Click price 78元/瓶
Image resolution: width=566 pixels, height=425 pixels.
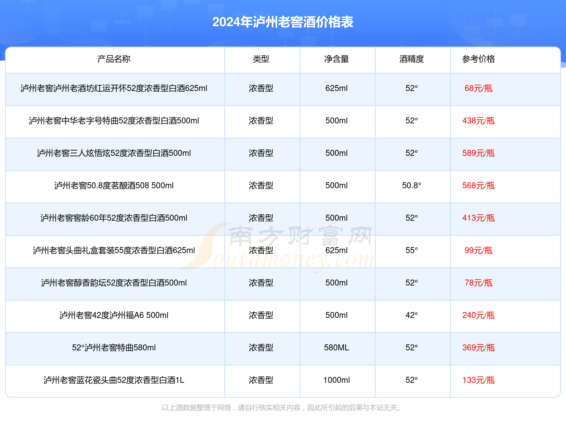(x=479, y=283)
